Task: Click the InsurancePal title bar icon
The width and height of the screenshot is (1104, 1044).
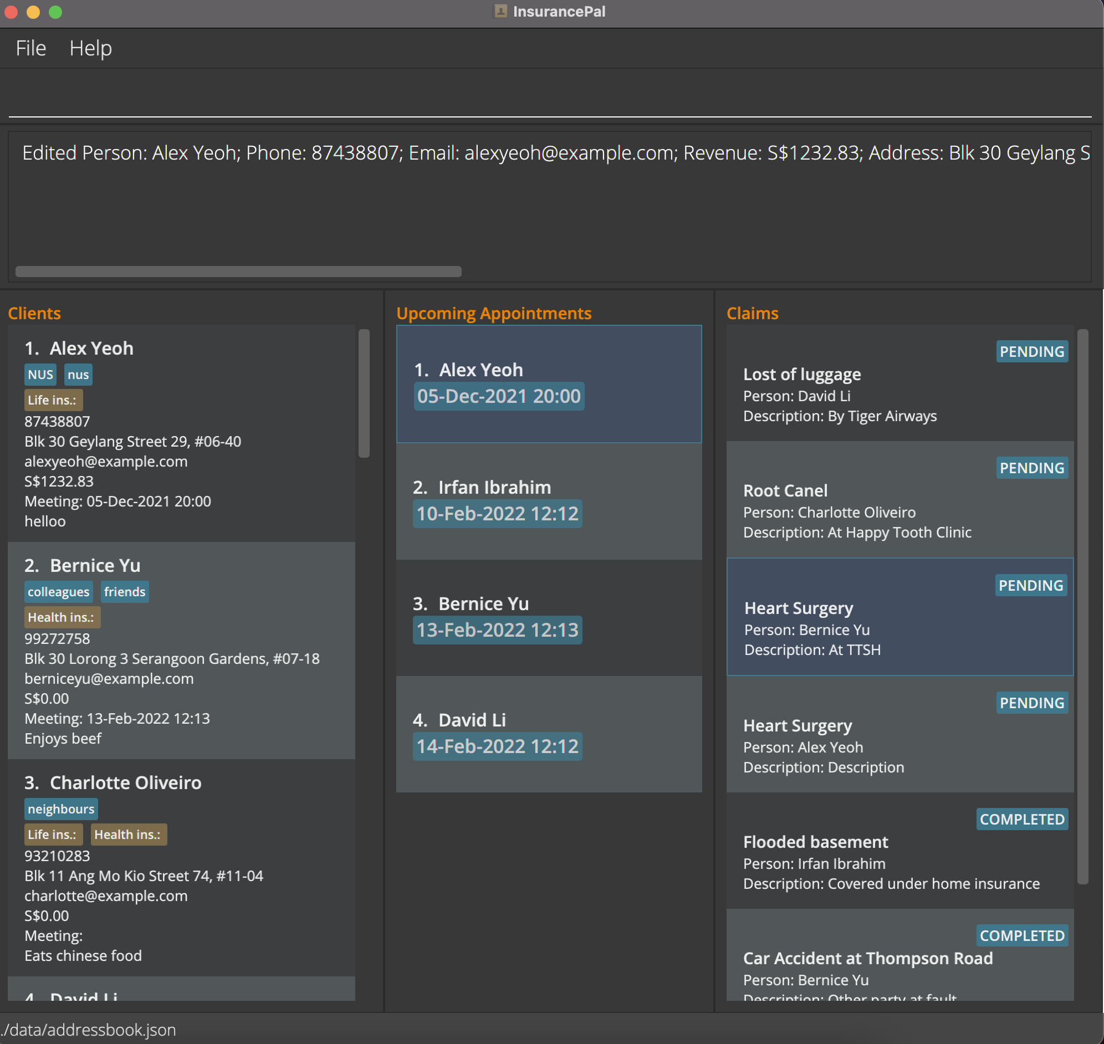Action: tap(500, 12)
